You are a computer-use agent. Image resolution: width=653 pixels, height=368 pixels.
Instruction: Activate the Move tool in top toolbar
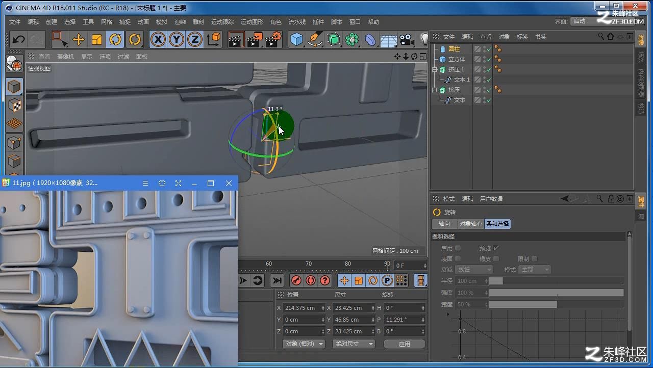(79, 39)
